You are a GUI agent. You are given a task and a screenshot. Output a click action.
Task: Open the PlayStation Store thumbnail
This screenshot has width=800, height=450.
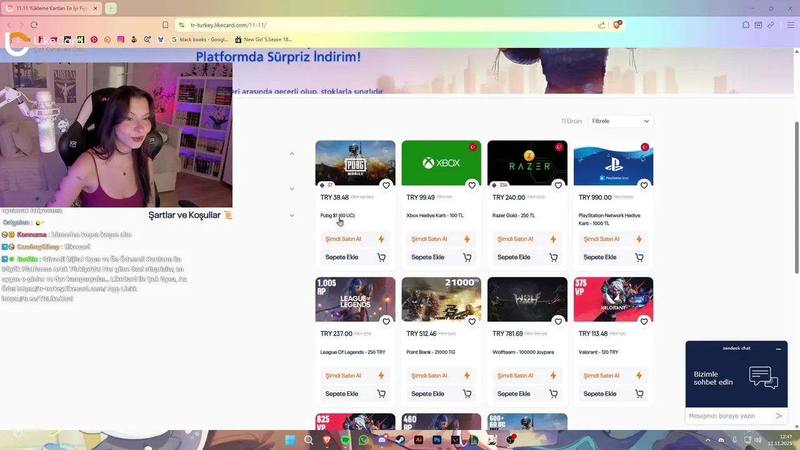click(613, 162)
